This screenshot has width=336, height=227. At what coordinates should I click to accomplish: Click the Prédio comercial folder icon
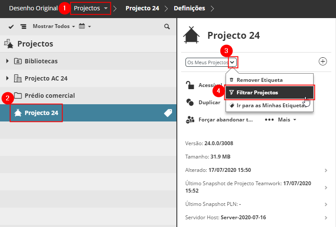(18, 96)
